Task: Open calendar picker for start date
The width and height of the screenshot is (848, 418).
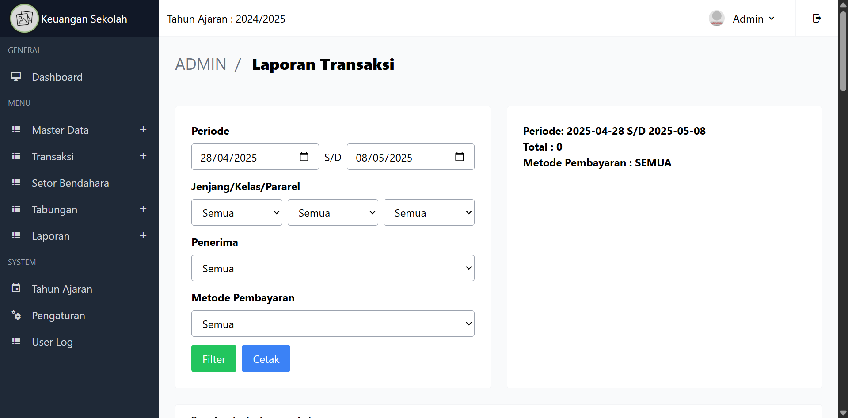Action: coord(304,157)
